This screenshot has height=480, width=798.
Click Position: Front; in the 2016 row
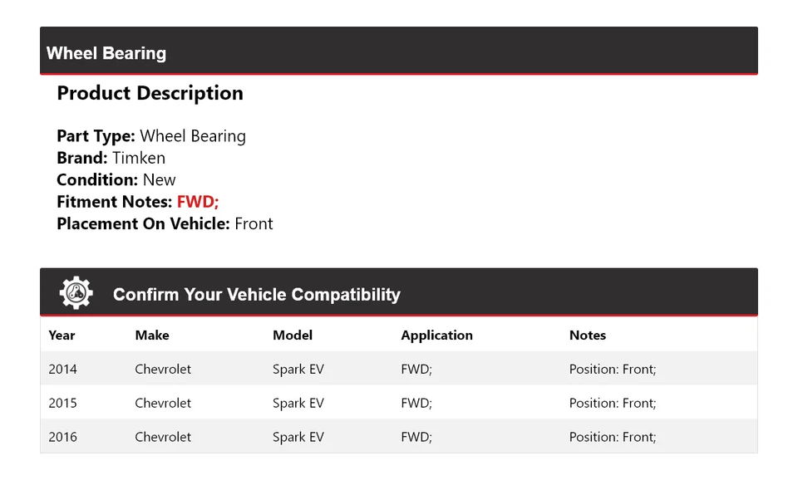(x=613, y=437)
